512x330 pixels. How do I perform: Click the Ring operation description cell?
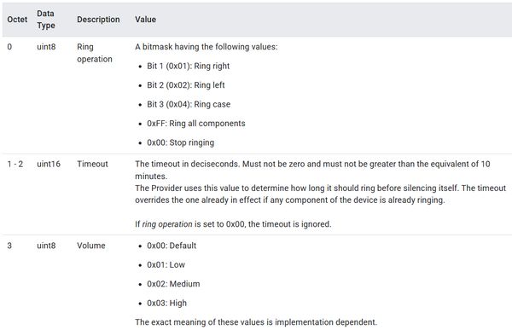pyautogui.click(x=95, y=53)
